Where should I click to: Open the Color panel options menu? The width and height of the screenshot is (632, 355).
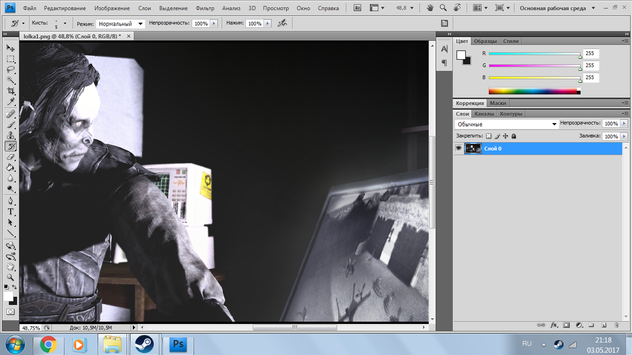click(x=625, y=41)
